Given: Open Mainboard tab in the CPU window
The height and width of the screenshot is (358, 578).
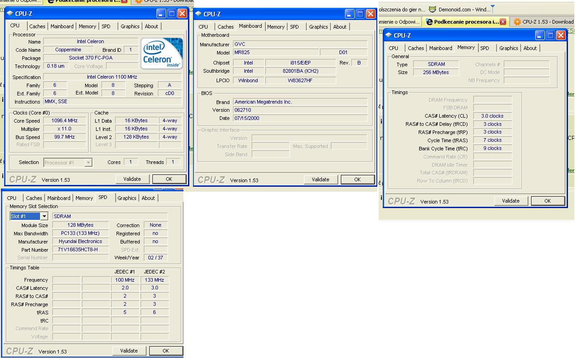Looking at the screenshot, I should click(62, 26).
